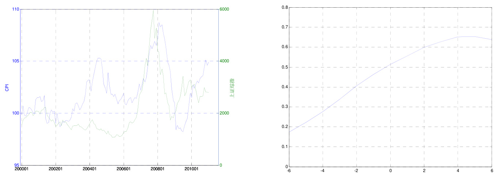Click the CPI y-axis label
Image resolution: width=496 pixels, height=175 pixels.
pos(7,87)
